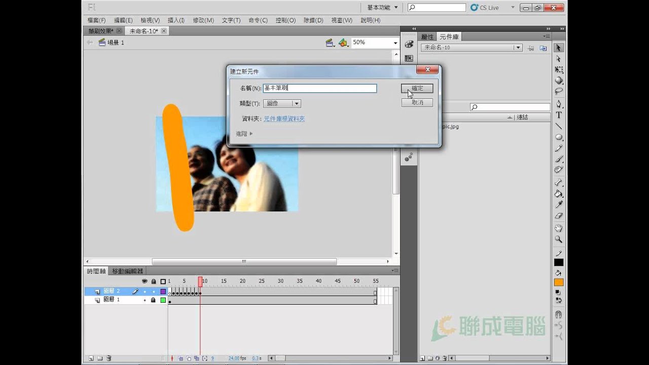Click the delete layer trash icon
This screenshot has height=365, width=649.
pos(109,358)
